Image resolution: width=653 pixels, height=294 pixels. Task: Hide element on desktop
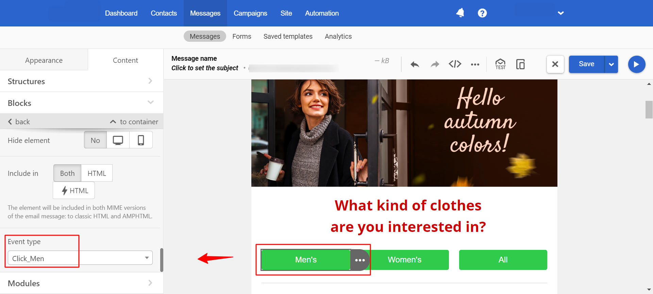pos(118,140)
